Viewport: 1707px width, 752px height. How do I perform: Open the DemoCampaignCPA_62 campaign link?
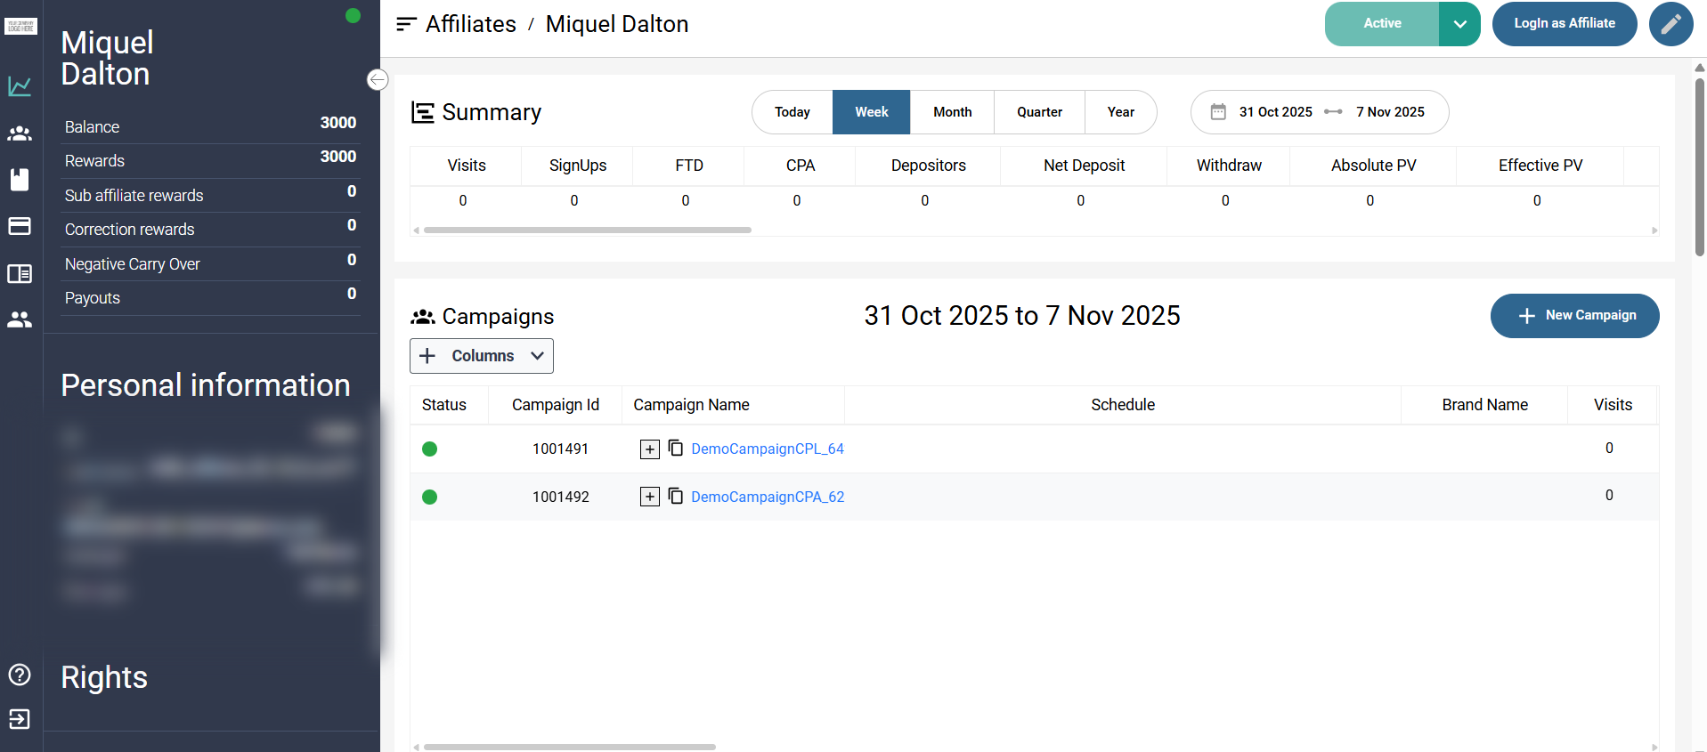click(768, 497)
